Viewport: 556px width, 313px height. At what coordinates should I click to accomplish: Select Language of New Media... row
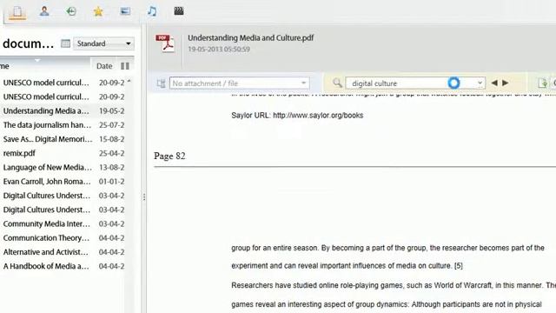pyautogui.click(x=63, y=168)
